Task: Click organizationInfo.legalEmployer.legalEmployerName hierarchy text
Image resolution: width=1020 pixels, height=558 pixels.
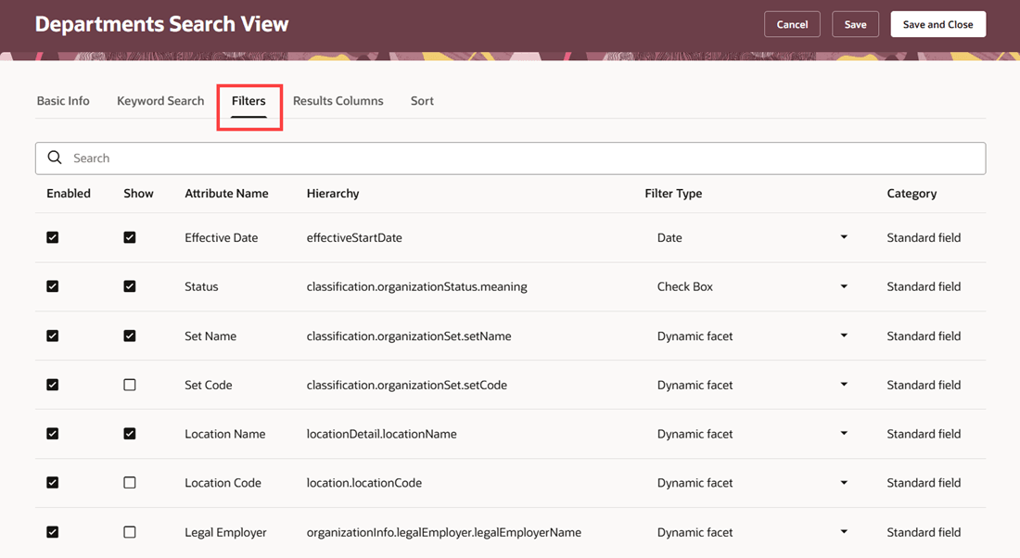Action: click(443, 532)
